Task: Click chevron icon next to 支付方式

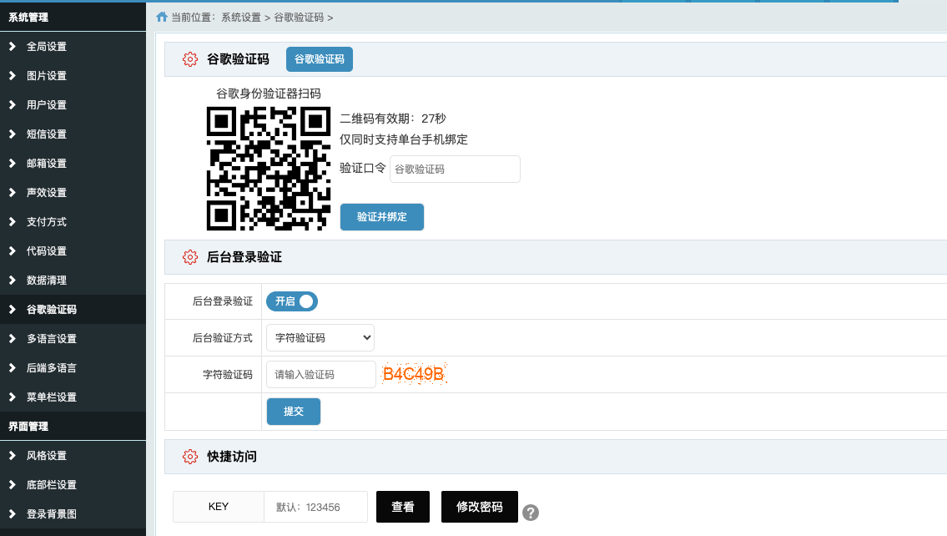Action: (x=12, y=222)
